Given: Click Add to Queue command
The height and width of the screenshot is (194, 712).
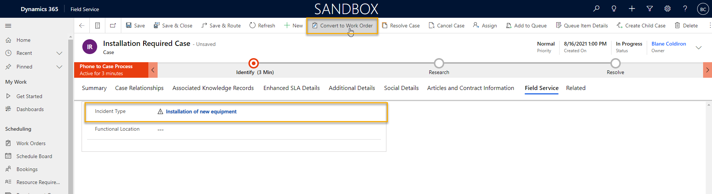Looking at the screenshot, I should coord(526,26).
